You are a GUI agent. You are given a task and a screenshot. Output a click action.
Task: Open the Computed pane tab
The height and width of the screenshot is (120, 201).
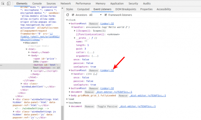click(83, 9)
